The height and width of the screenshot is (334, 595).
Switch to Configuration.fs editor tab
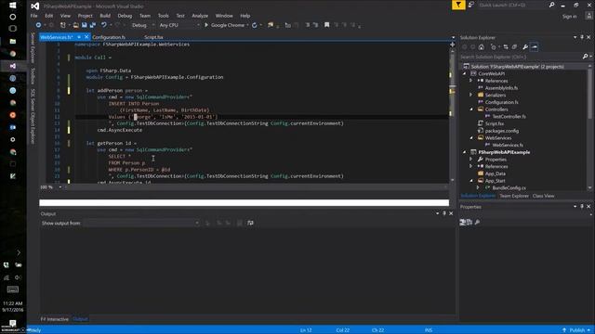pyautogui.click(x=109, y=37)
